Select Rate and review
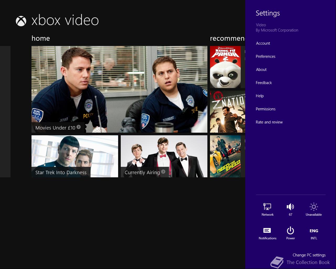Viewport: 336px width, 269px height. 269,122
